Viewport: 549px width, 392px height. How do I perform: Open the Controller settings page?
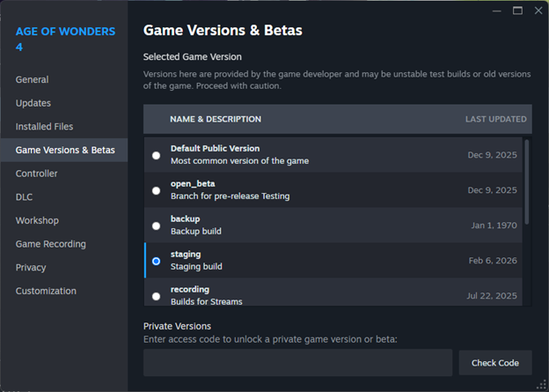pos(36,174)
